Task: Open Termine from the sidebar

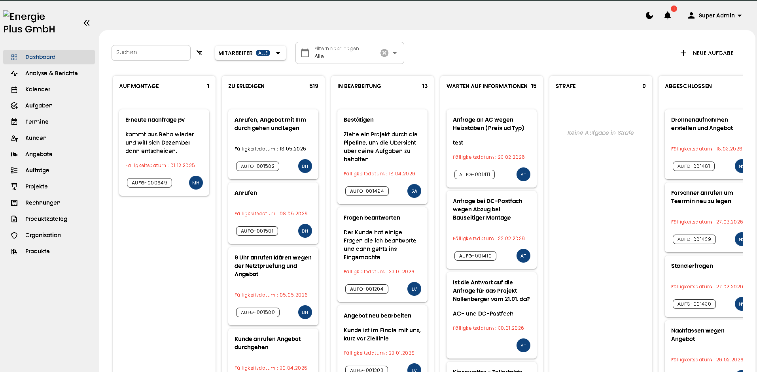Action: click(x=49, y=122)
